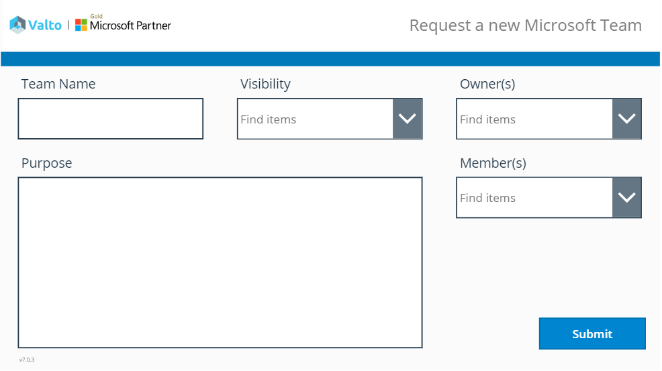Click the Microsoft four-square logo

[x=81, y=25]
